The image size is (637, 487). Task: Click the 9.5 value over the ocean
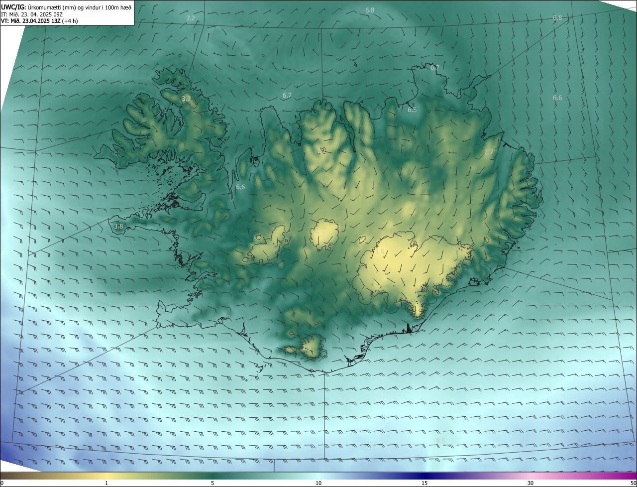pos(440,441)
